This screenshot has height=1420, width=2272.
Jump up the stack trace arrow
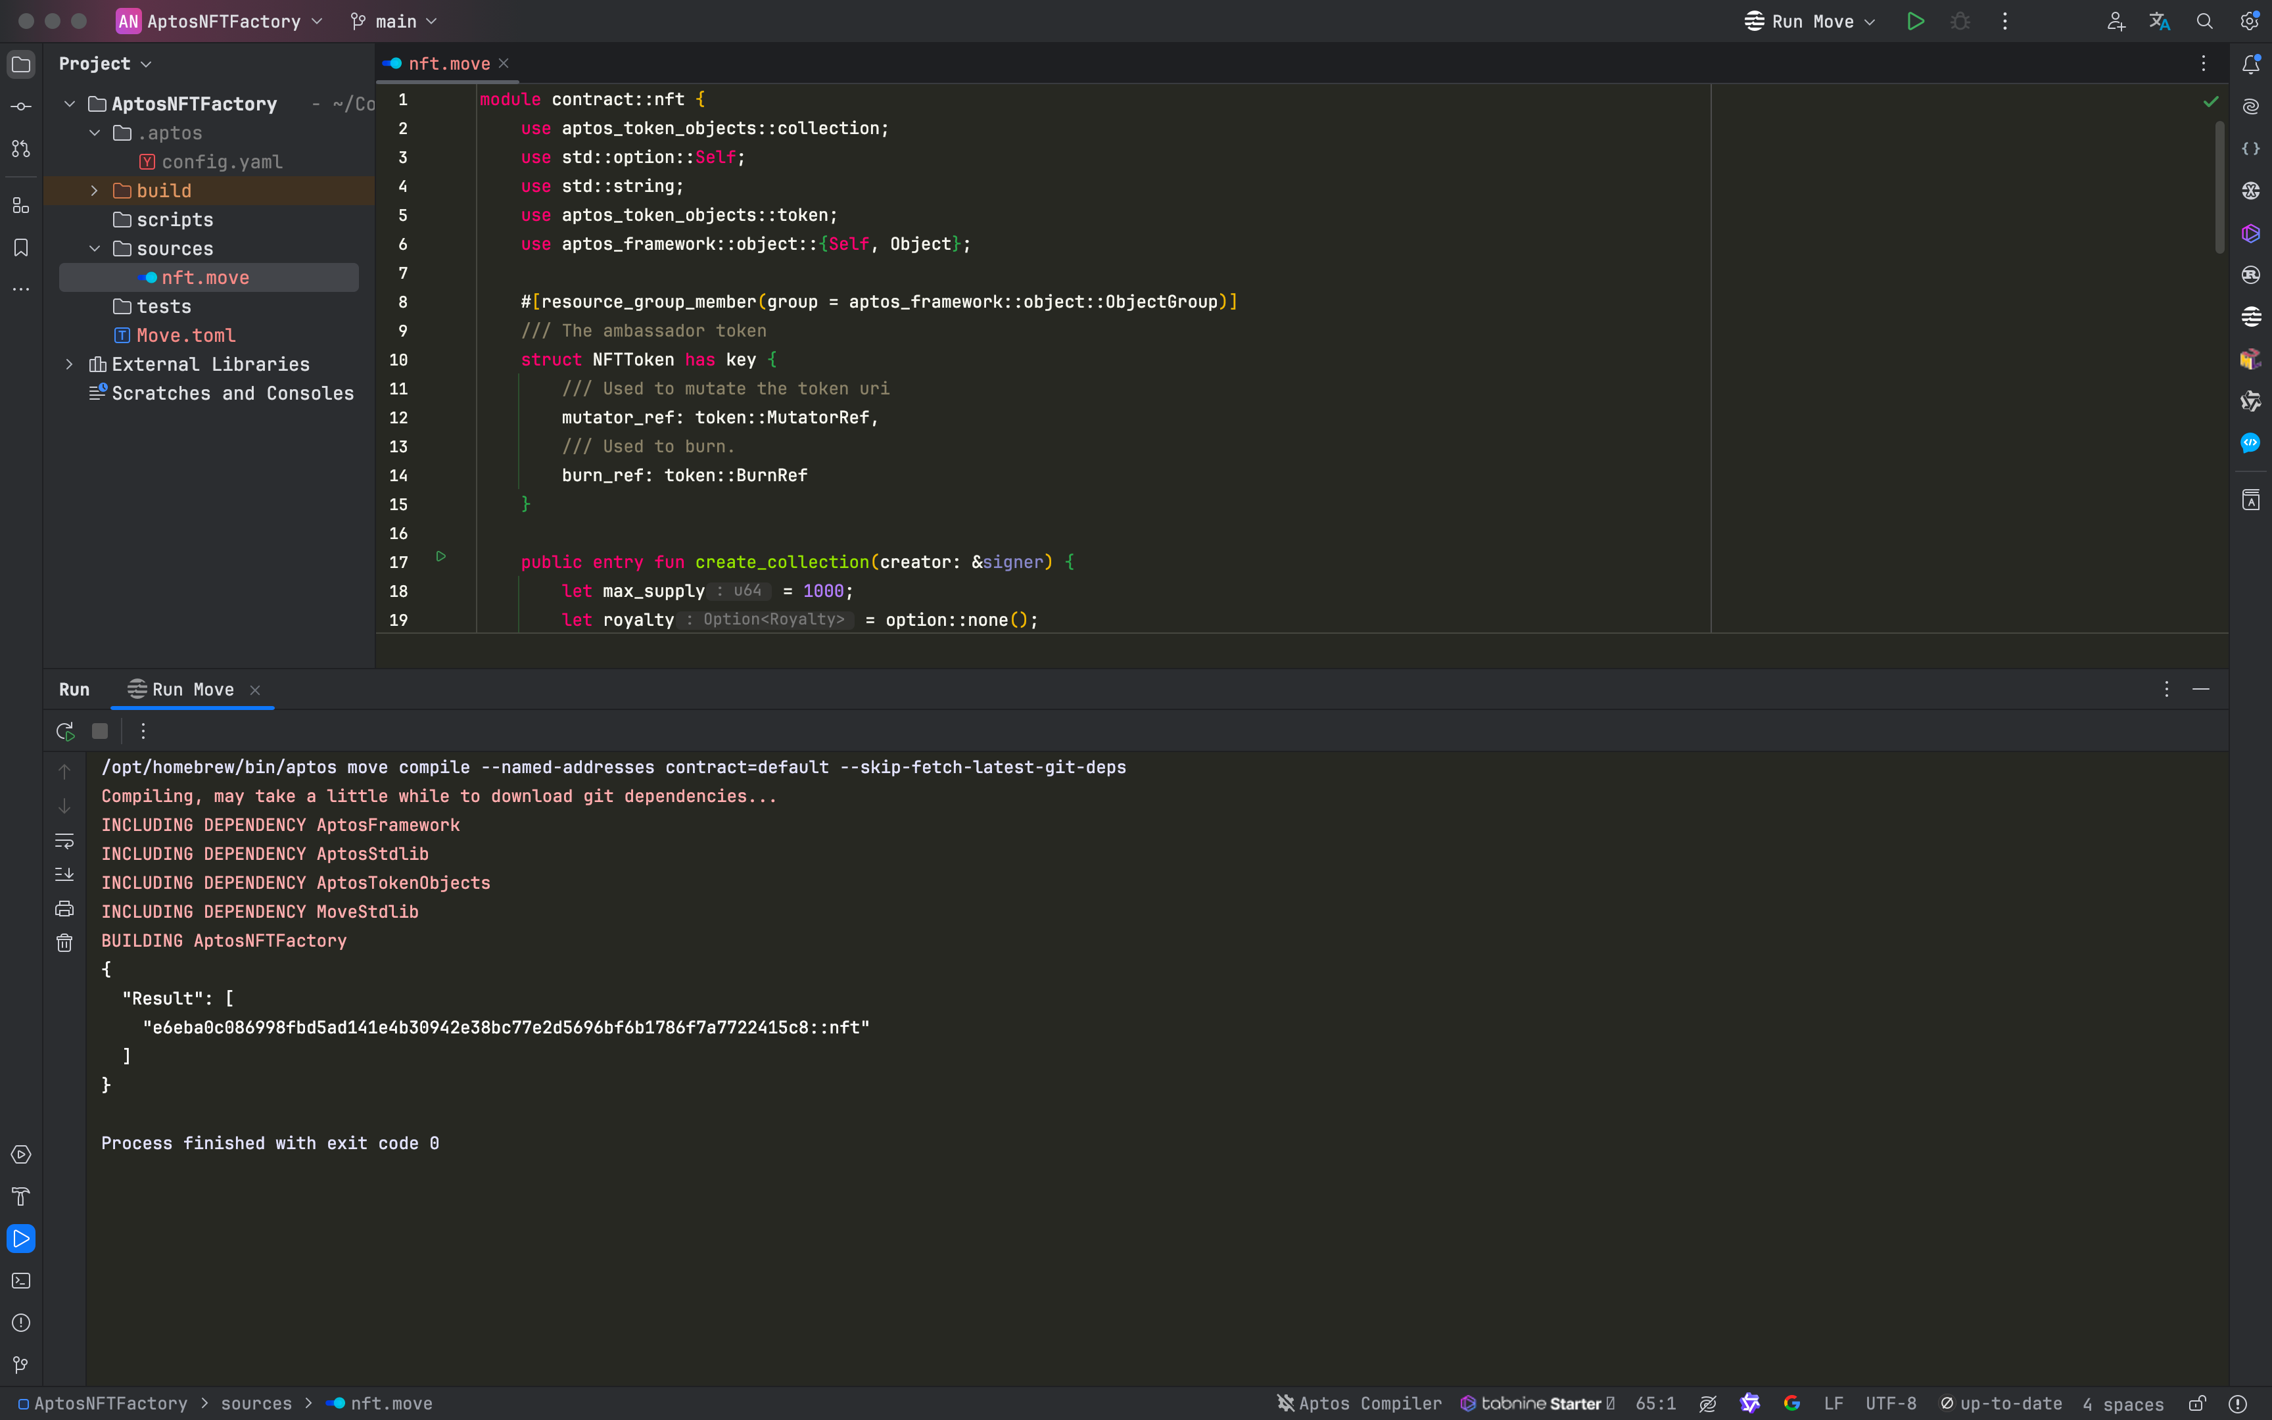(64, 772)
